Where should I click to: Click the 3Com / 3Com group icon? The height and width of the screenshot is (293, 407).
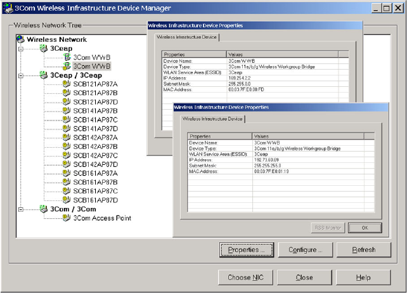(43, 209)
